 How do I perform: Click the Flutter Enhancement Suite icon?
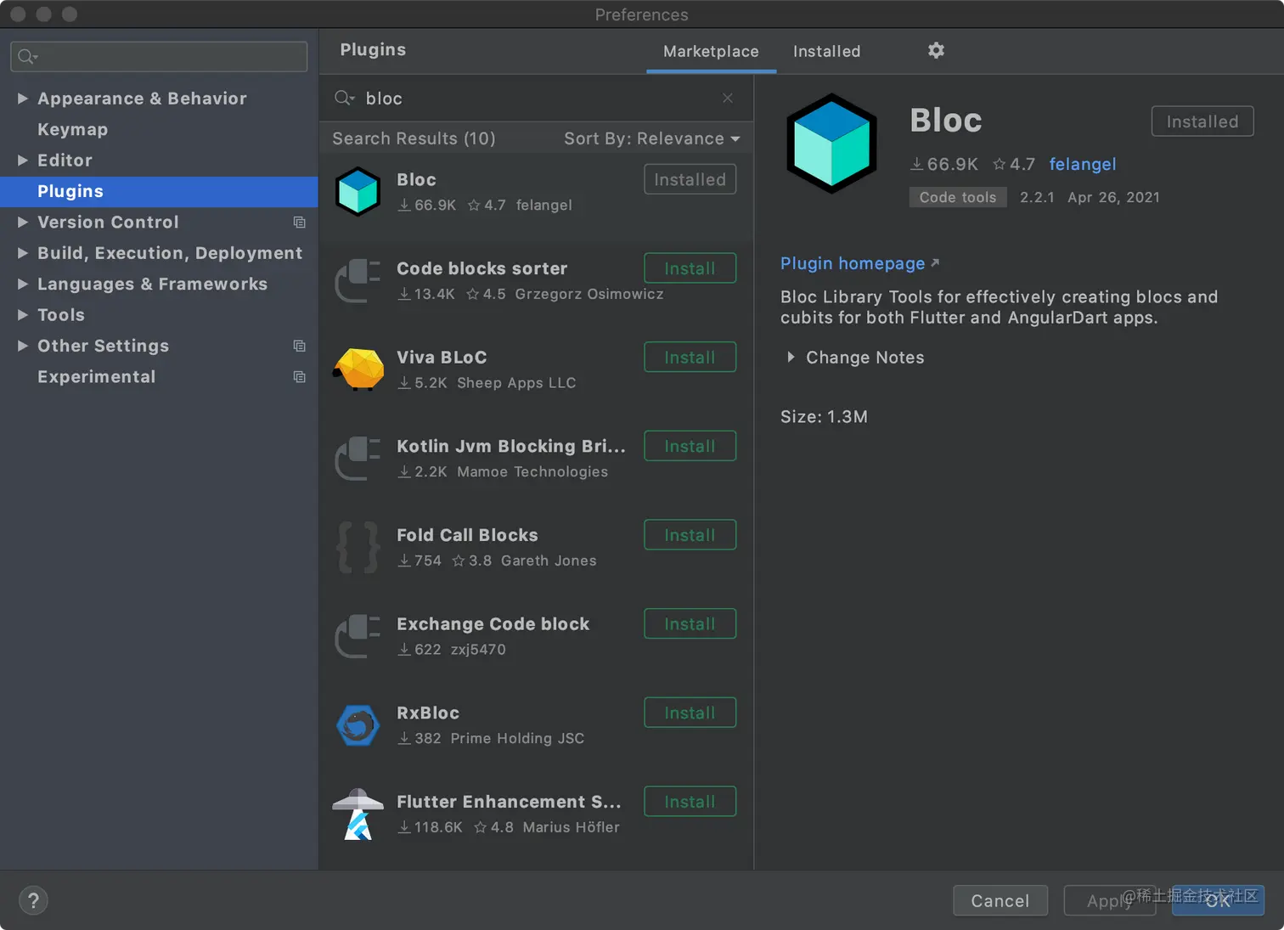(358, 814)
